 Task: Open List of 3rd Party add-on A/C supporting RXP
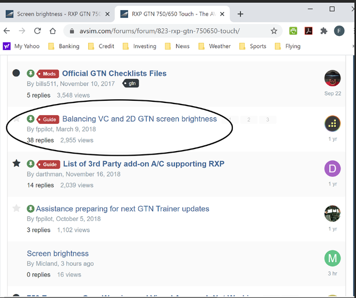coord(143,163)
